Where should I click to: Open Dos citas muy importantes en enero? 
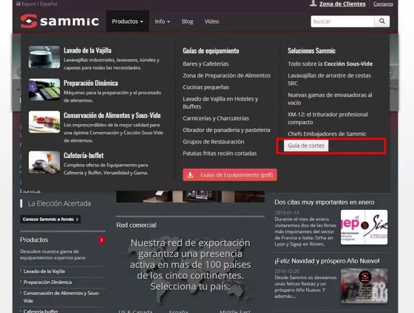(324, 203)
